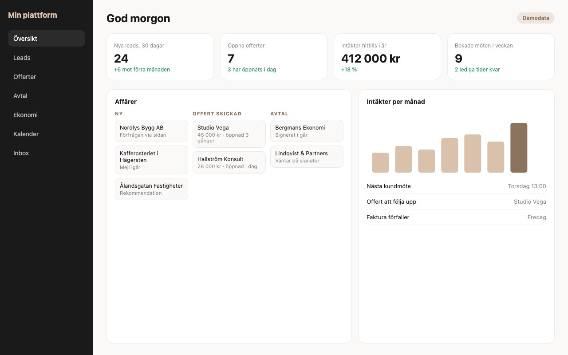Open the Ekonomi section
Viewport: 568px width, 355px height.
click(47, 115)
